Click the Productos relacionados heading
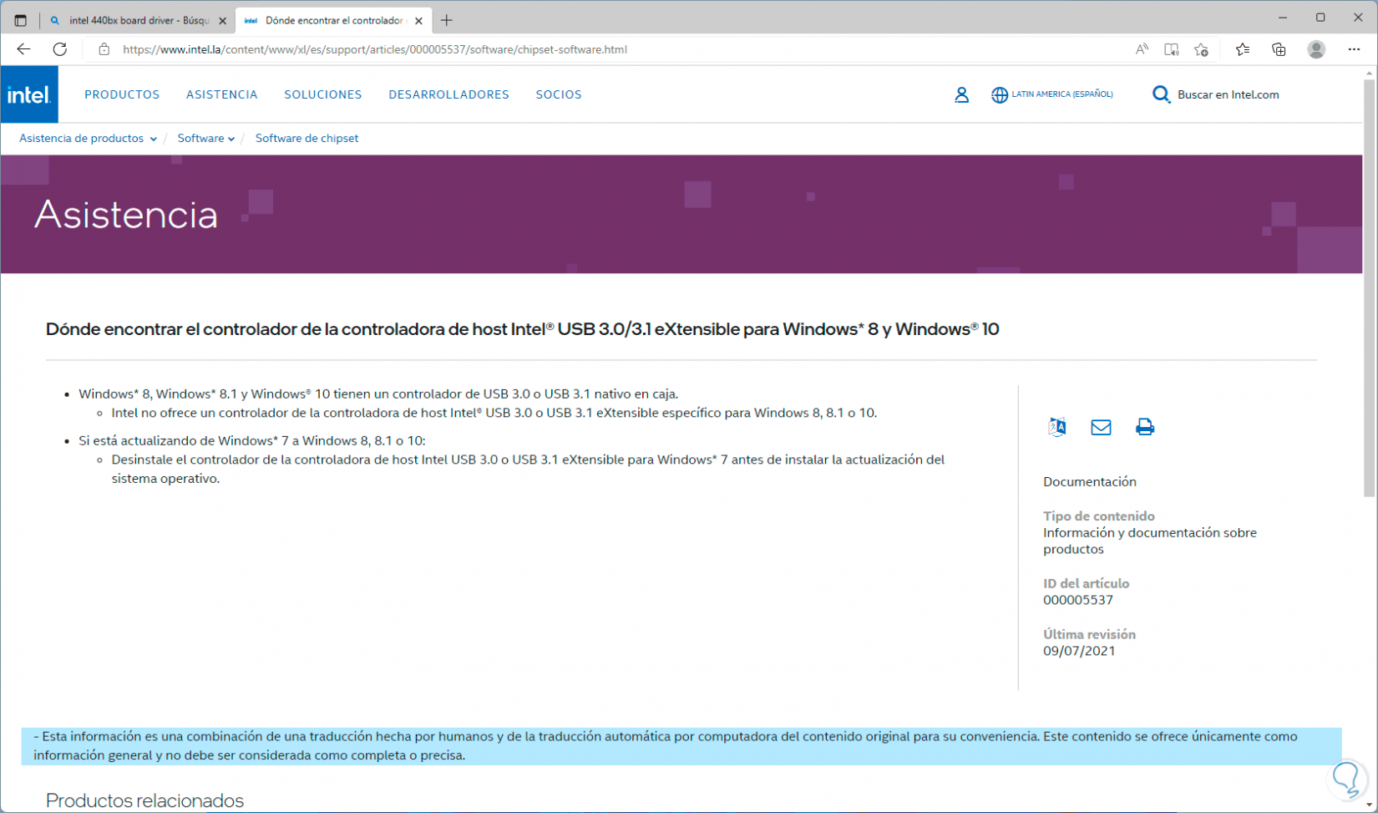The image size is (1378, 813). 144,800
